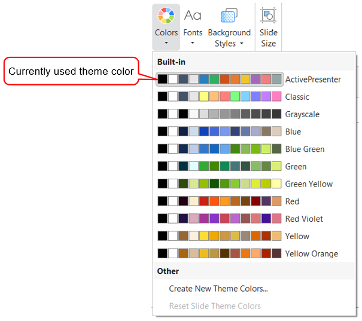The height and width of the screenshot is (321, 362).
Task: Click the Colors palette wheel icon
Action: (x=166, y=15)
